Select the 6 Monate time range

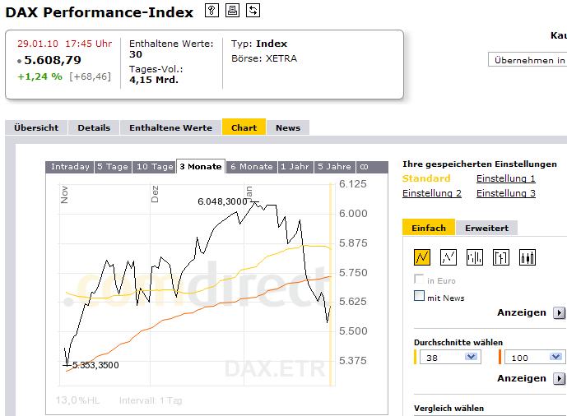(x=252, y=167)
